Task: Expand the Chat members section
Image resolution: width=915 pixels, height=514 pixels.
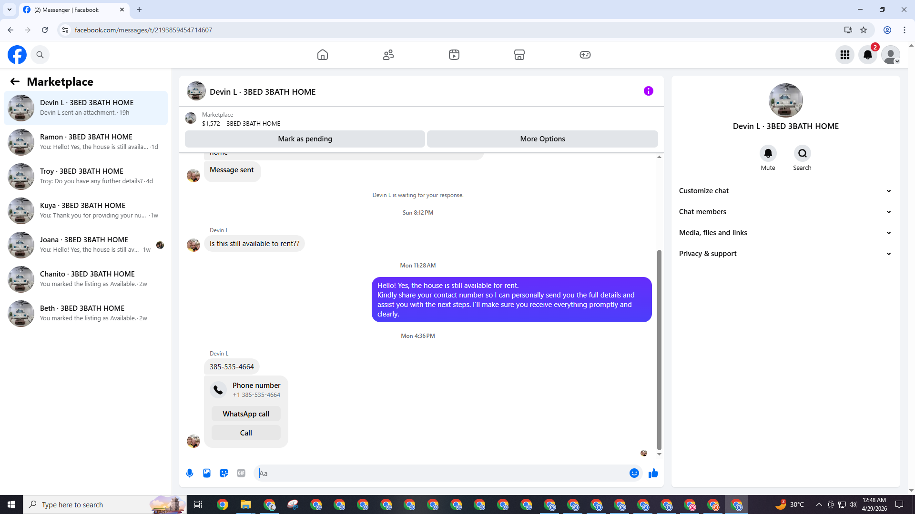Action: (x=785, y=212)
